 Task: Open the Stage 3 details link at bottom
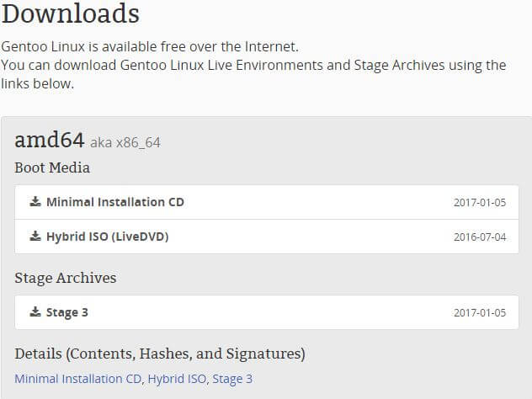pyautogui.click(x=232, y=379)
